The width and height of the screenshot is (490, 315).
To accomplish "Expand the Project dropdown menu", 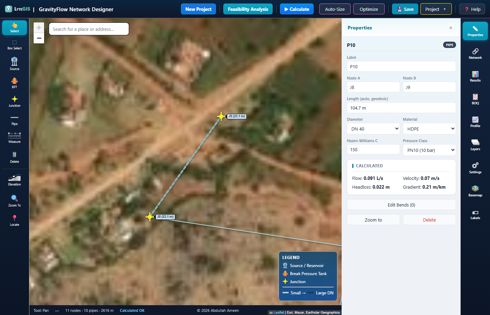I will [x=436, y=9].
